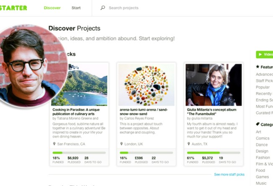This screenshot has width=273, height=186.
Task: Click the Giulia Millanta funding progress bar
Action: pos(214,153)
